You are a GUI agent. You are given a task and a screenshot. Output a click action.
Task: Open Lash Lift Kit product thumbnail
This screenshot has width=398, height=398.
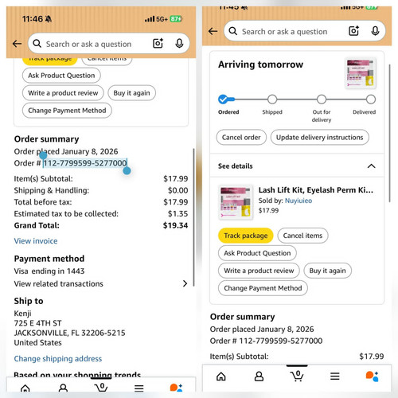coord(236,202)
